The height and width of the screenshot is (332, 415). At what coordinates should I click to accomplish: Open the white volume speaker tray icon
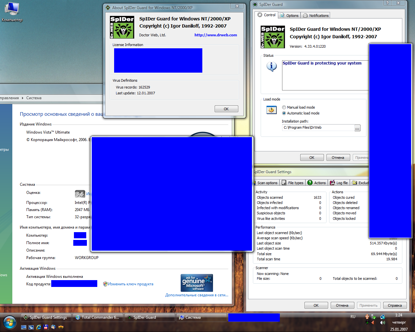pos(383,323)
